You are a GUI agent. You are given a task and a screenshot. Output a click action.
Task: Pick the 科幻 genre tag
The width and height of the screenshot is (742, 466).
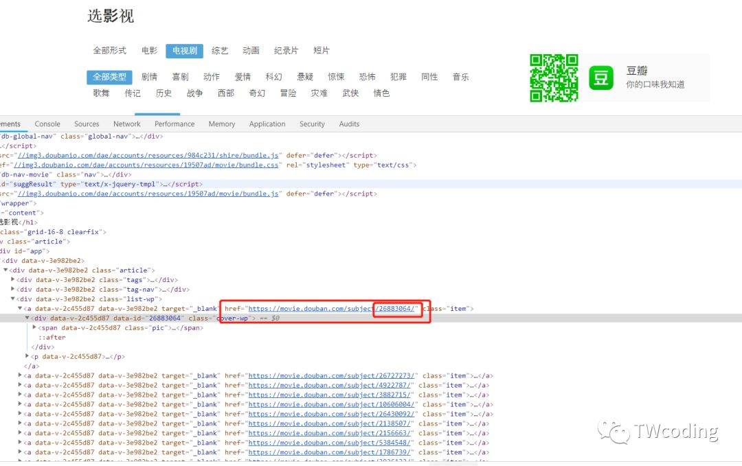pos(274,77)
